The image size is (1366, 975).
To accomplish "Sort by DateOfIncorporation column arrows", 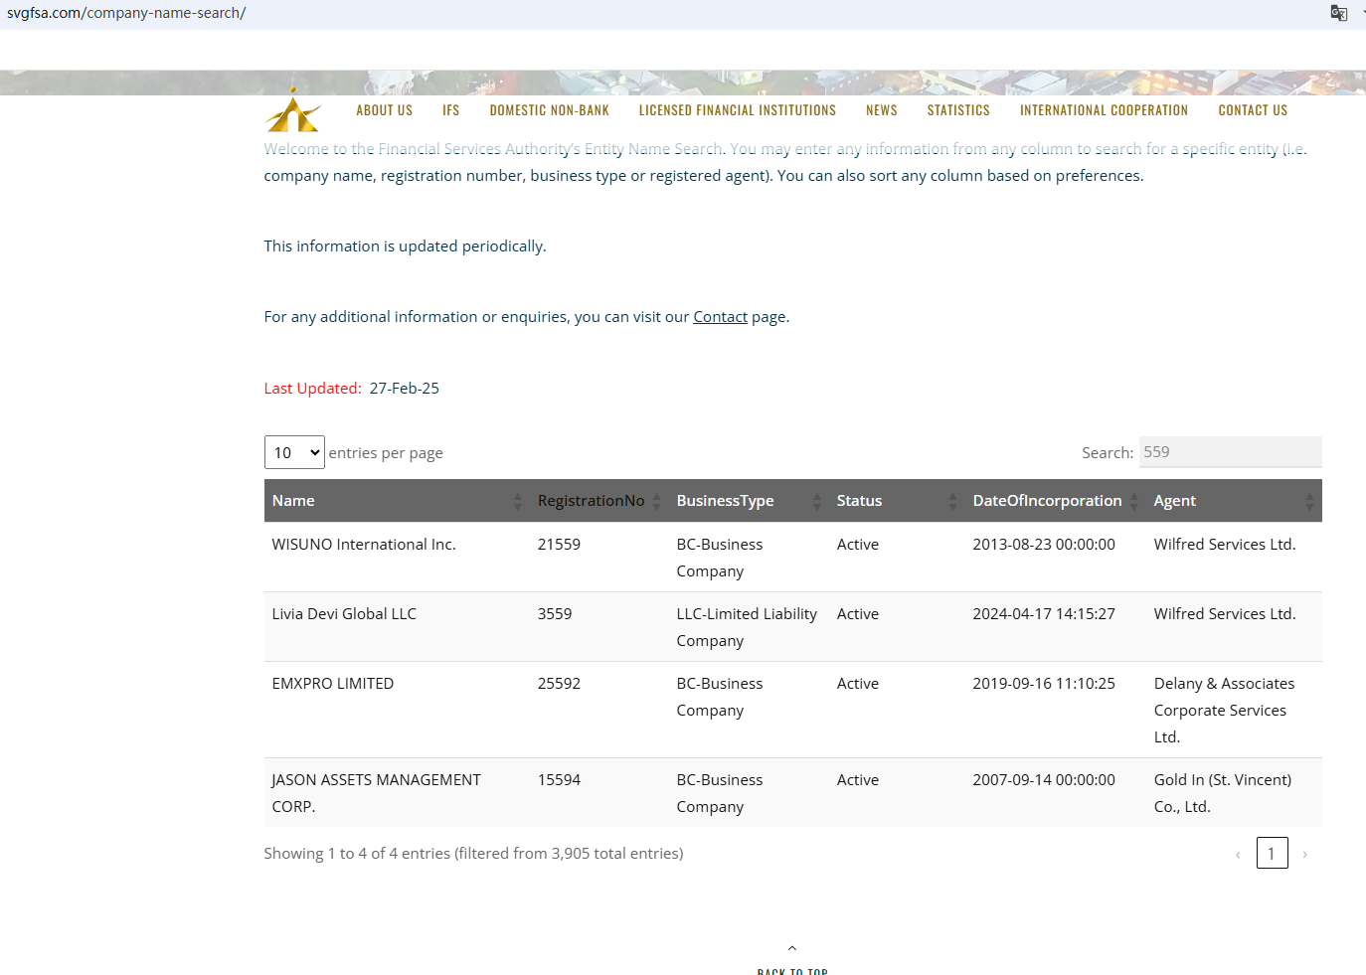I will click(1134, 501).
